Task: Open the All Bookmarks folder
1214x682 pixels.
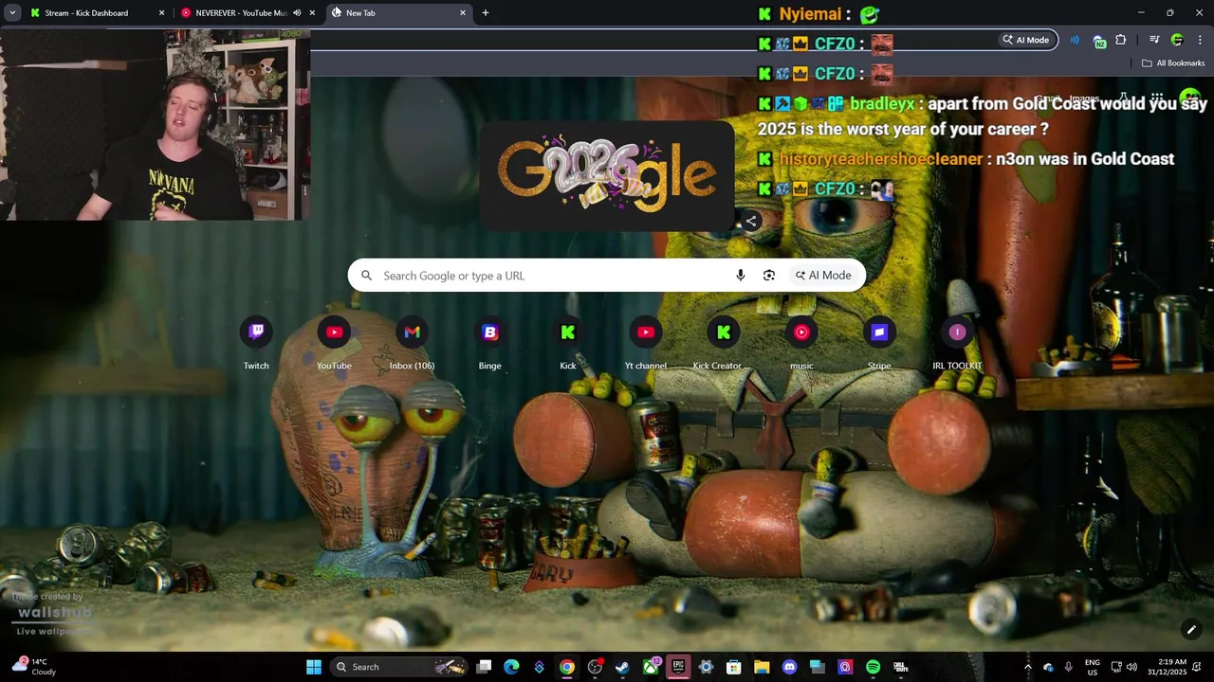Action: point(1173,63)
